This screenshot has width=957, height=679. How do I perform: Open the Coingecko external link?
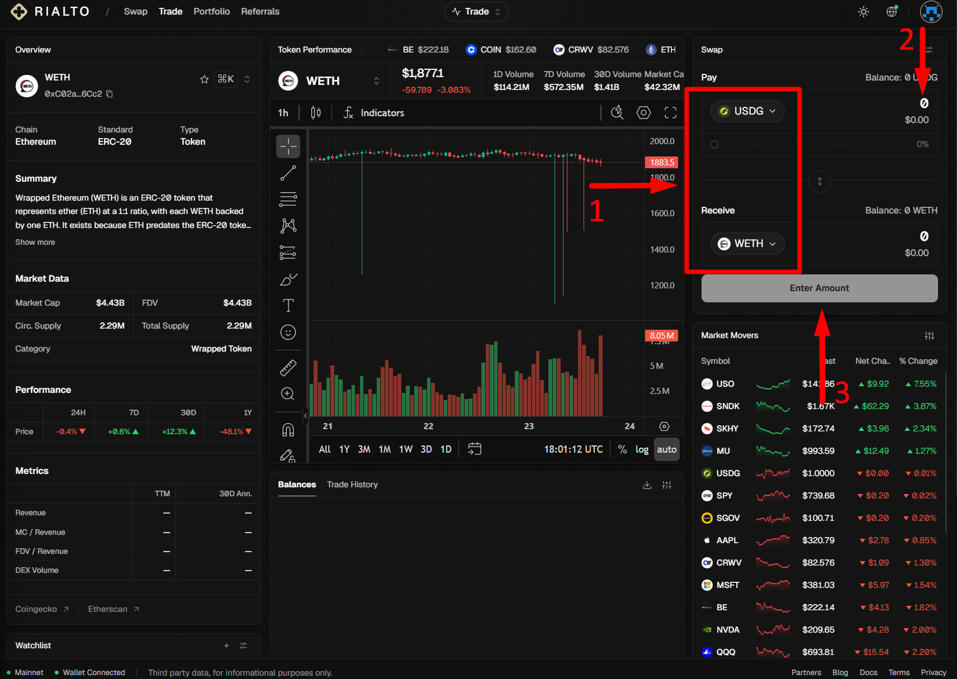pos(42,609)
